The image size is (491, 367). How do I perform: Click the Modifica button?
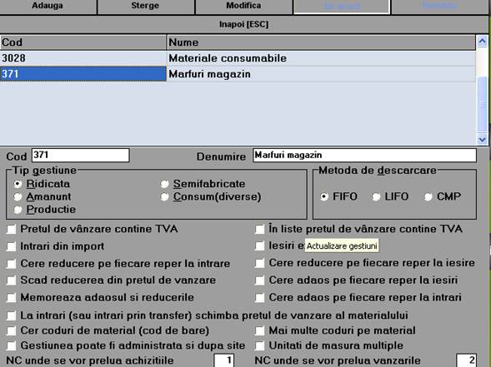point(243,7)
